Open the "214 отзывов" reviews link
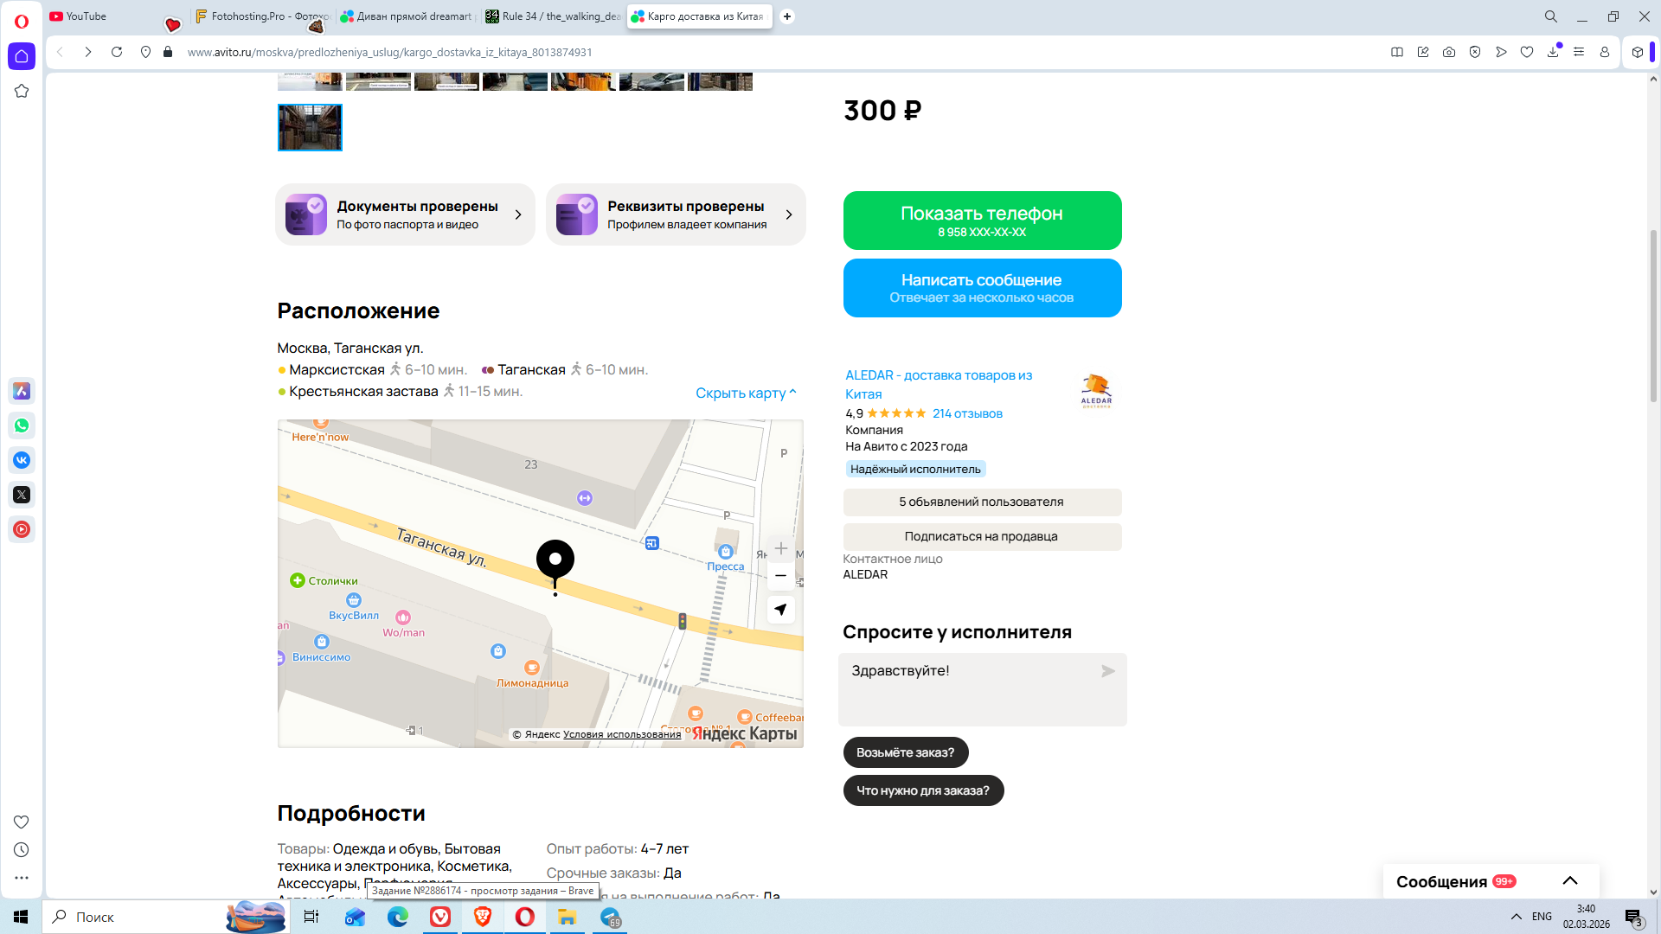 click(x=967, y=413)
